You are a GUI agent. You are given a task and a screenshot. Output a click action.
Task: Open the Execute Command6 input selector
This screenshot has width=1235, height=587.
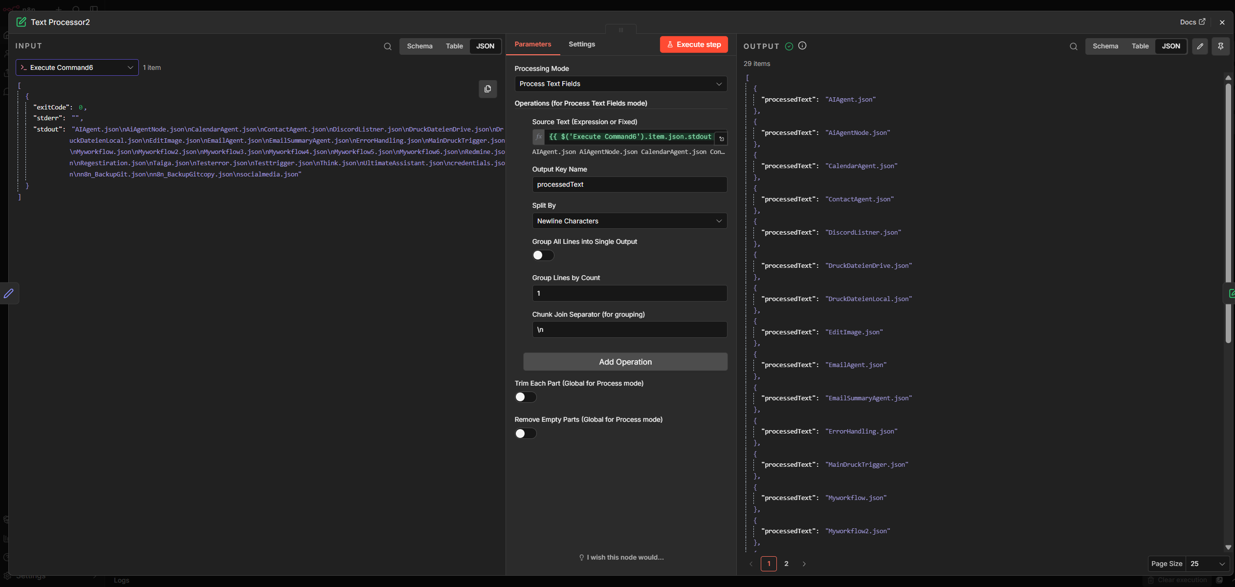pyautogui.click(x=77, y=67)
